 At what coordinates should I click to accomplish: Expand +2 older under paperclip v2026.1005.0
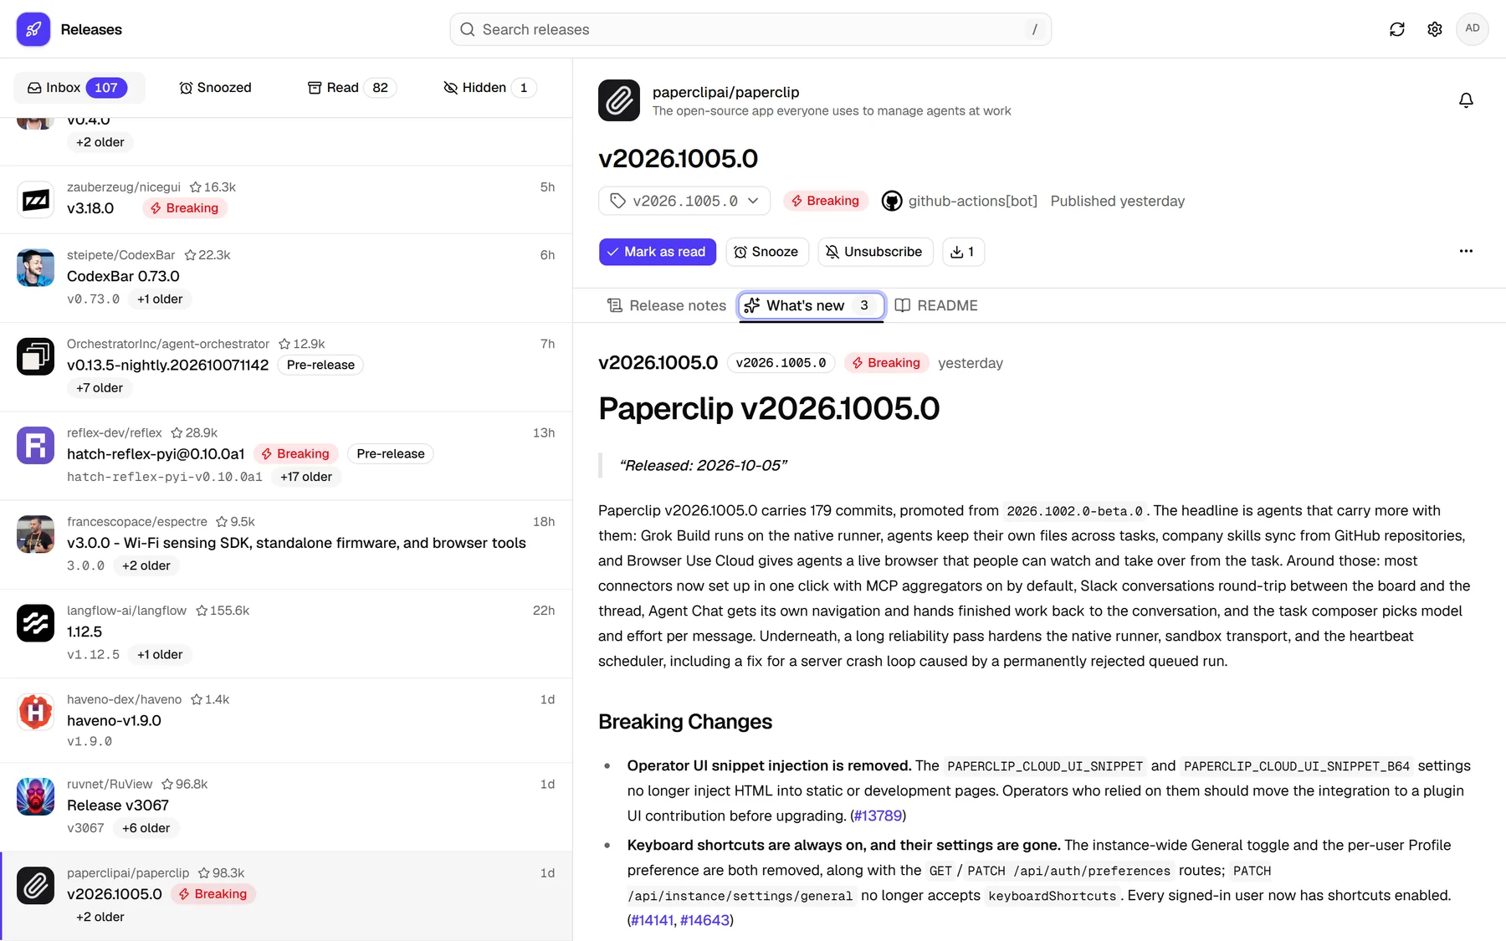coord(100,917)
